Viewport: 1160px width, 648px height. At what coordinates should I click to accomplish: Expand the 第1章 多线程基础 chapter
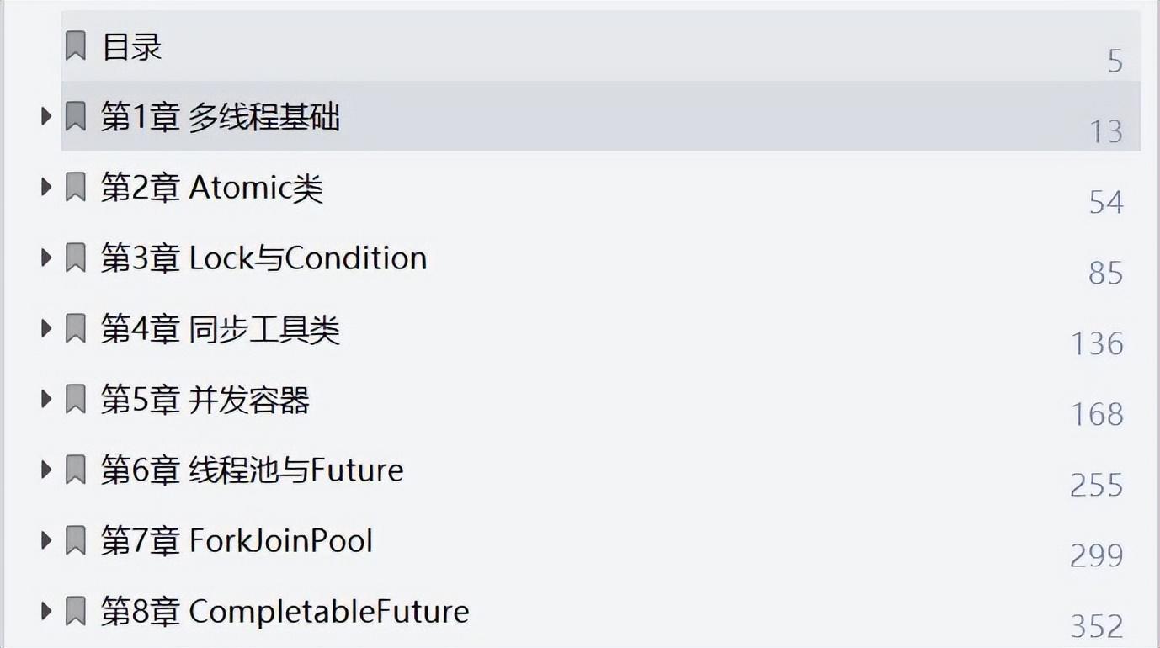pyautogui.click(x=46, y=116)
